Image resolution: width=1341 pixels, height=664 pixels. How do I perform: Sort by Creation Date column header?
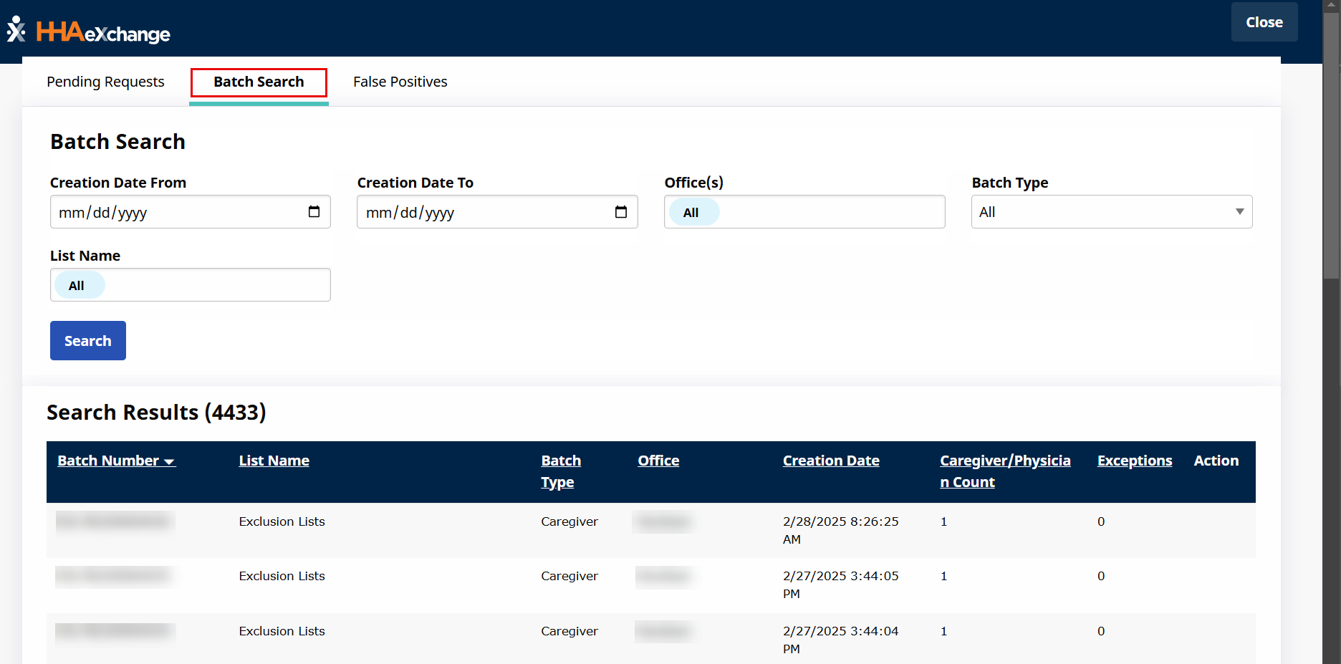830,461
